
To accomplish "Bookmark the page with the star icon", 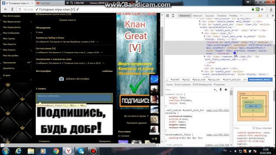I will click(x=262, y=9).
